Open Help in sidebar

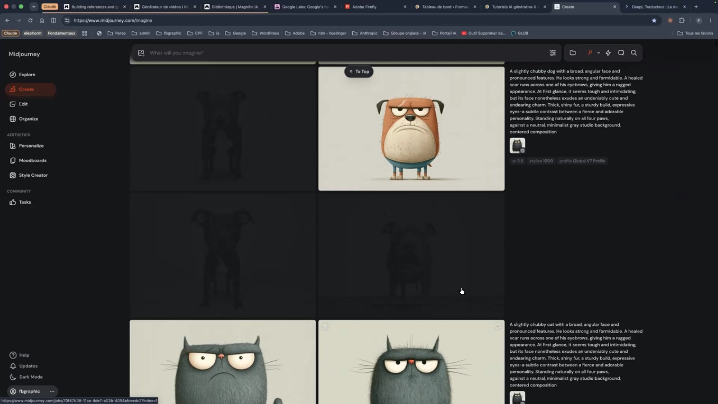(19, 355)
